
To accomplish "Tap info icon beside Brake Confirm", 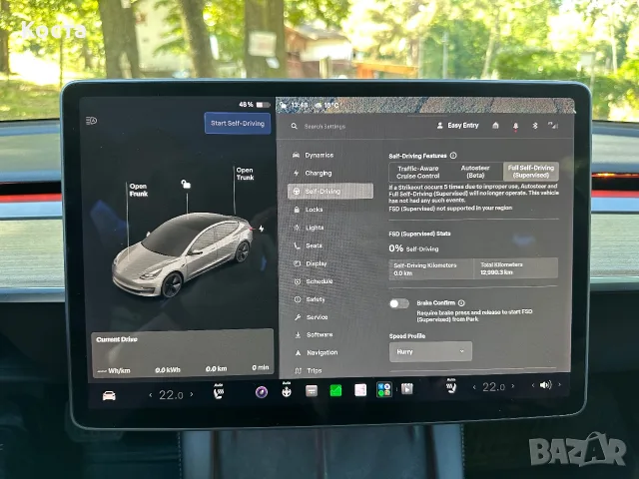I will (461, 303).
